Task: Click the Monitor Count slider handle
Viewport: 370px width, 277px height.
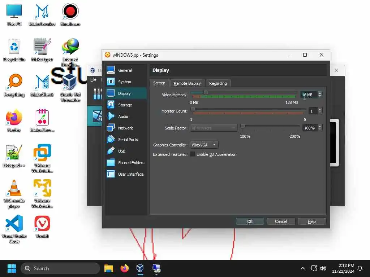Action: (193, 109)
